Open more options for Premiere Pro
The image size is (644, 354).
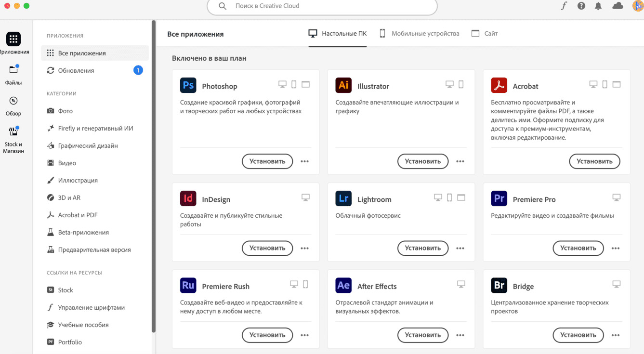(x=616, y=248)
